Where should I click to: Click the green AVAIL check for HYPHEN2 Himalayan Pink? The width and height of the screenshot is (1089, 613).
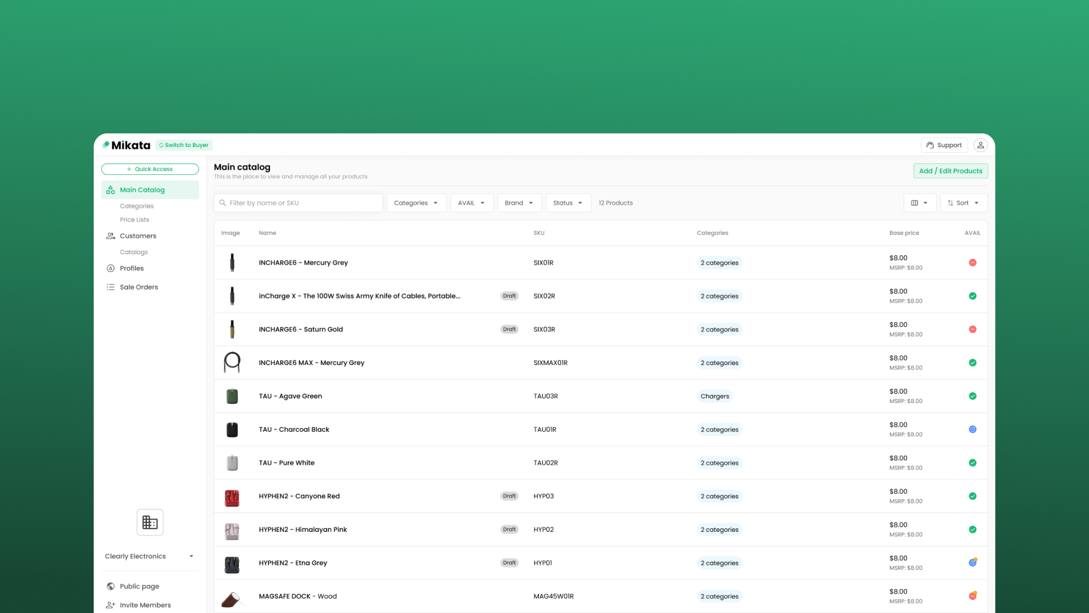[973, 530]
